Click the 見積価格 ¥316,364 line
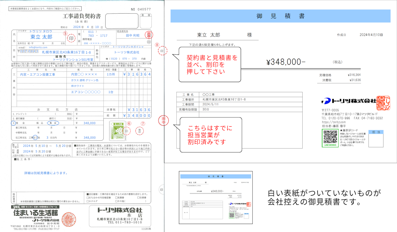 [x=340, y=75]
